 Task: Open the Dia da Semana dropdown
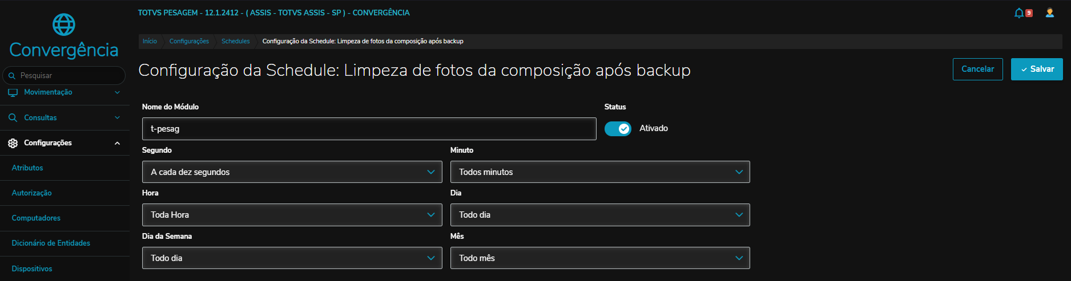pyautogui.click(x=292, y=258)
